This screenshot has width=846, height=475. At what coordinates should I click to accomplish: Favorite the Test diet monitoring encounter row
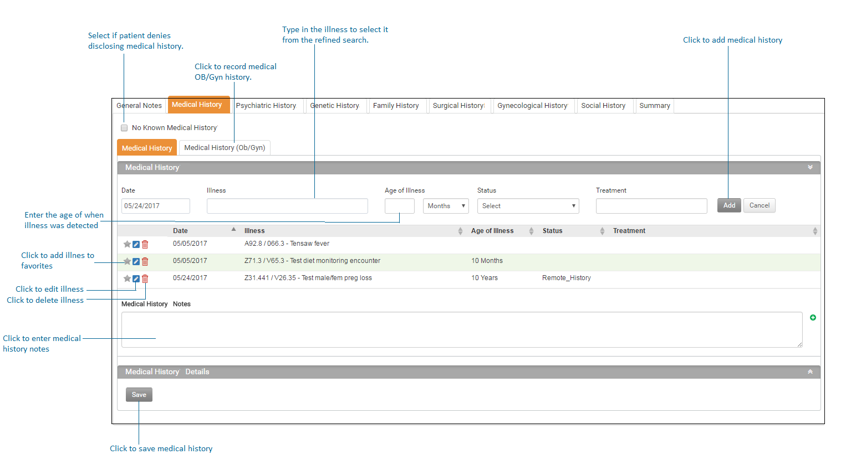127,261
